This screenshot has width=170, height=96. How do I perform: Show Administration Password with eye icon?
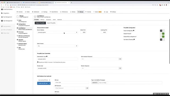[120, 59]
